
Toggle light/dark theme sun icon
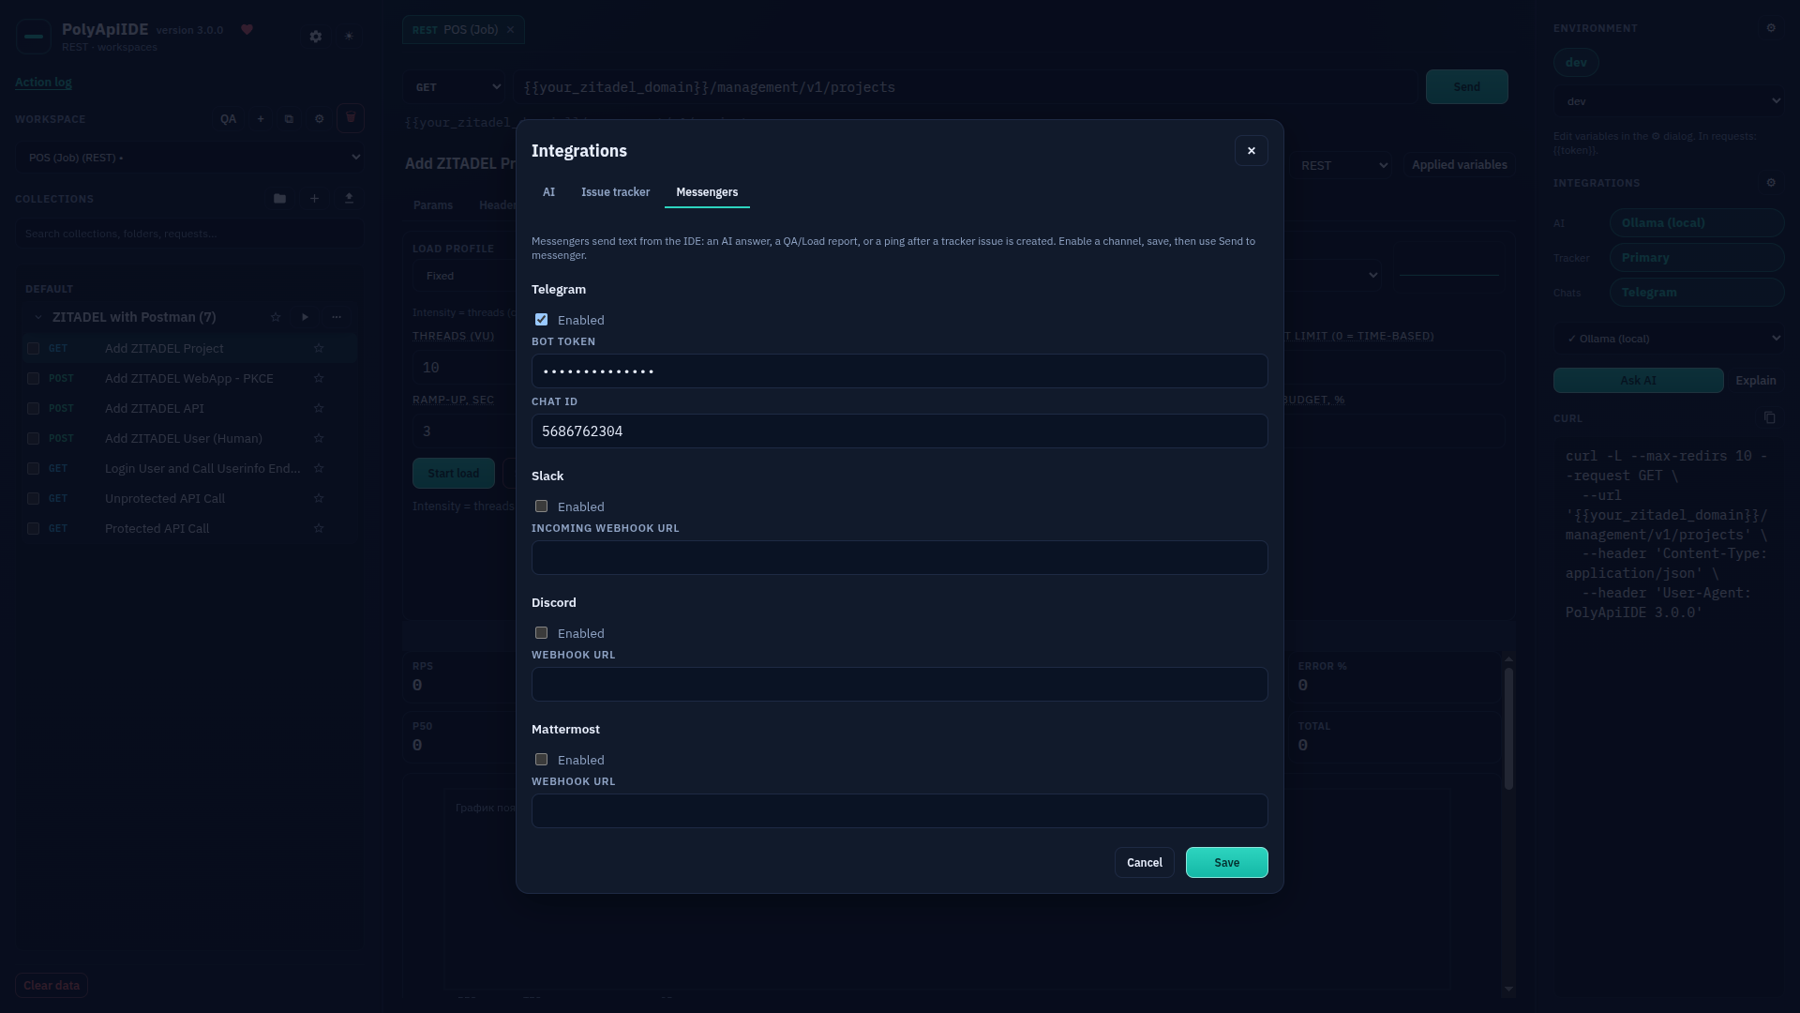[349, 37]
